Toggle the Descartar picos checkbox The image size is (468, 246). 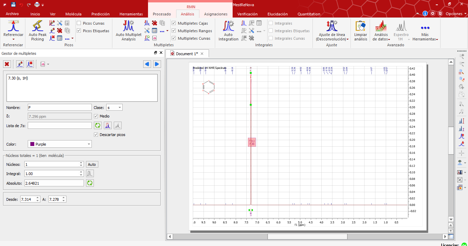click(x=96, y=135)
